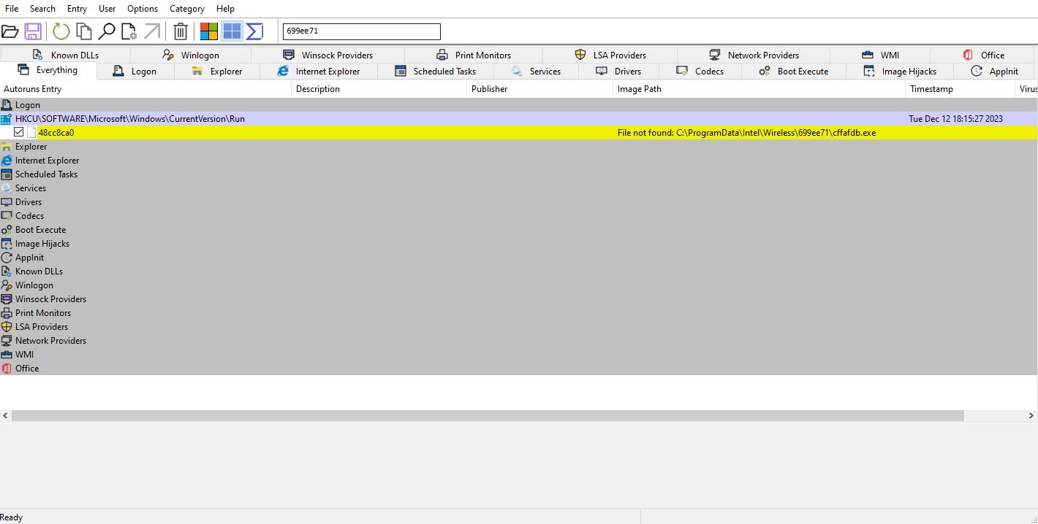Switch to the AppInit tab
The image size is (1038, 524).
[x=994, y=71]
